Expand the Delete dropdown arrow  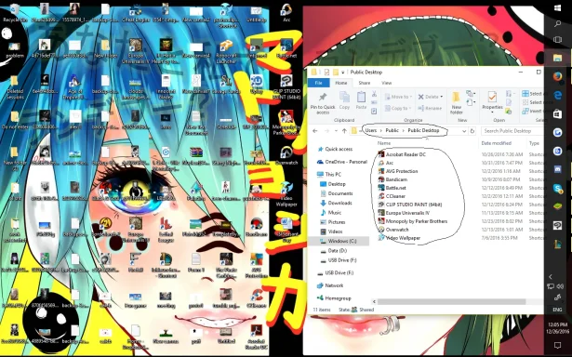click(x=442, y=97)
